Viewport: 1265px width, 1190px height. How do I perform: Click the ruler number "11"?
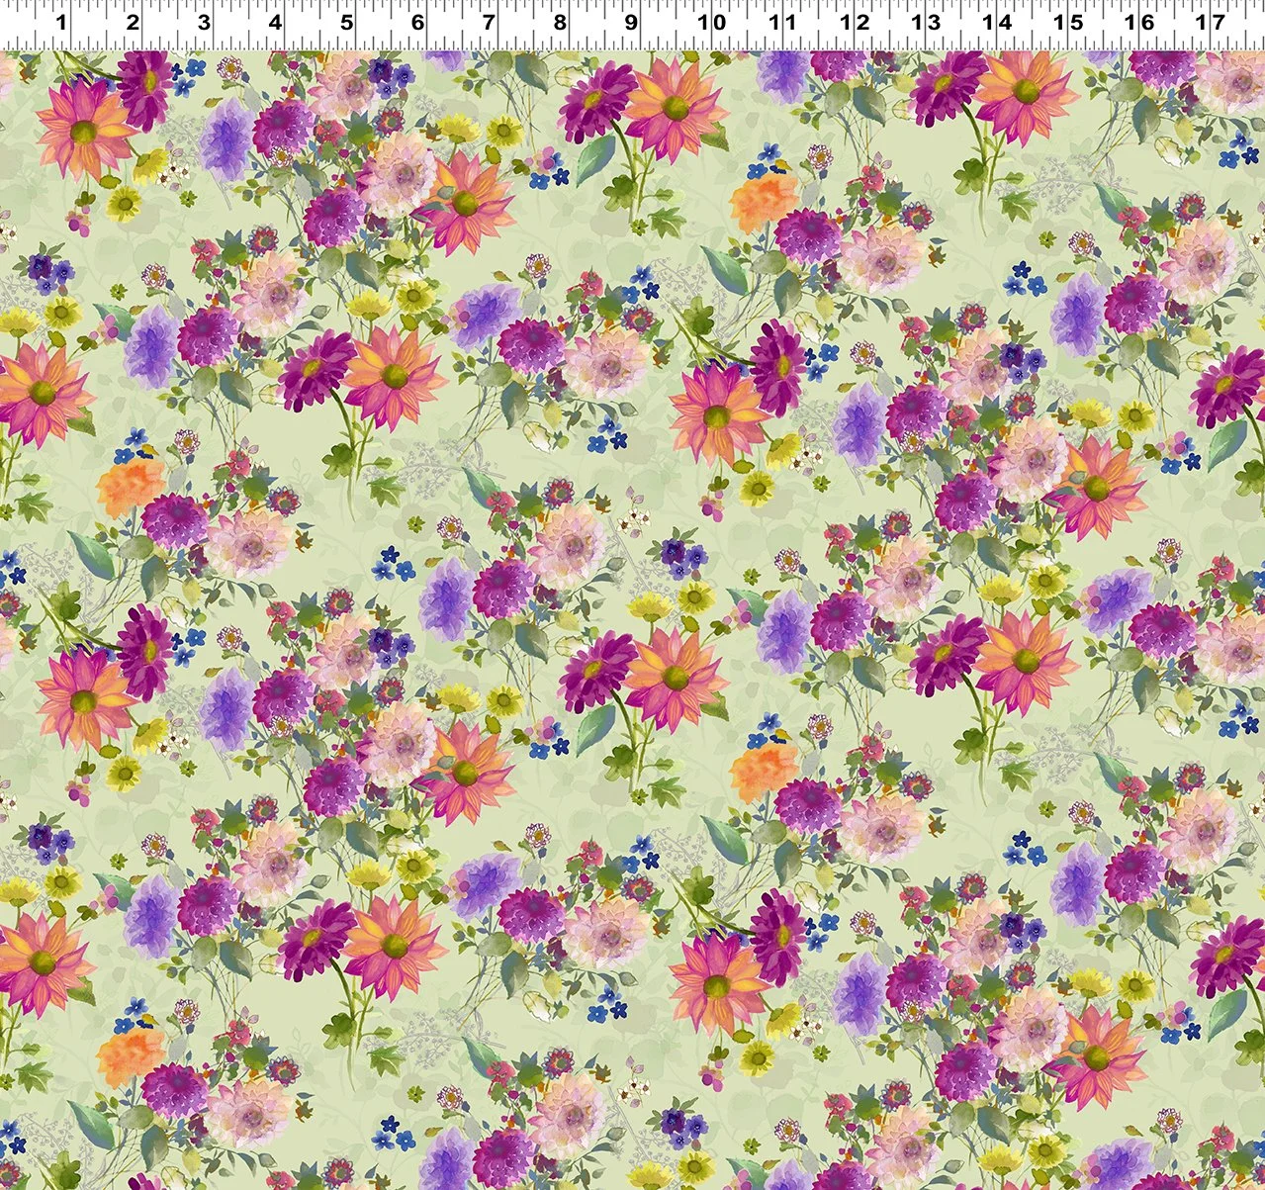(782, 22)
